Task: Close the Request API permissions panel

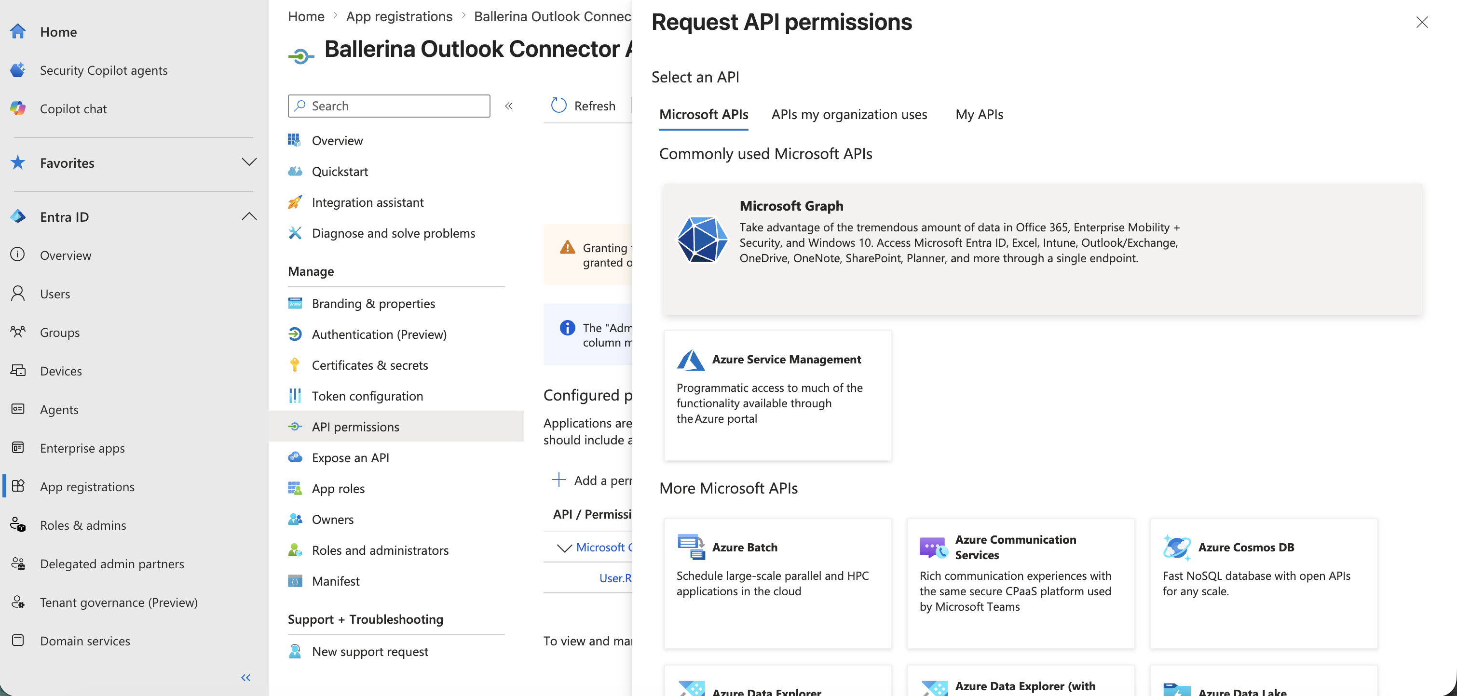Action: pos(1421,22)
